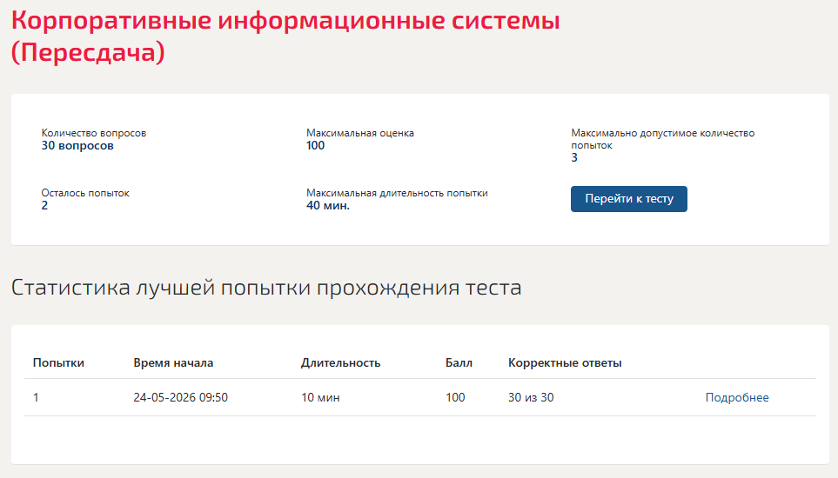Click the 'Статистика лучшей попытки прохождения теста' heading
Image resolution: width=838 pixels, height=478 pixels.
(266, 288)
